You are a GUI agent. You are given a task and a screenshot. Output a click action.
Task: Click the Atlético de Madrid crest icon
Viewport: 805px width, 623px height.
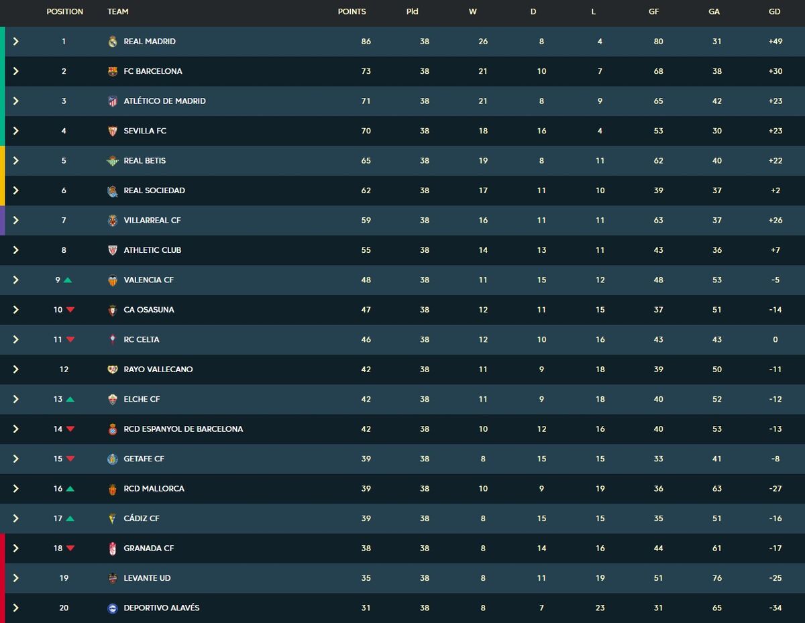tap(113, 101)
